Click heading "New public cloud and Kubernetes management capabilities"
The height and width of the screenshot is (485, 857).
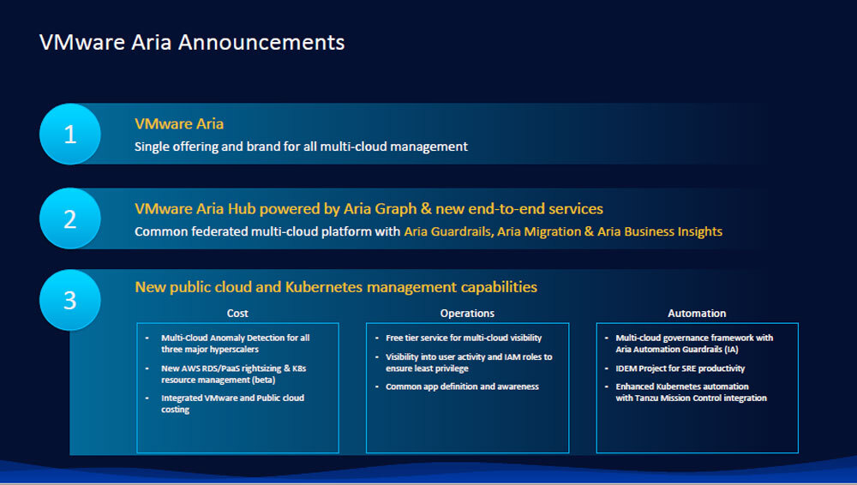click(x=336, y=287)
